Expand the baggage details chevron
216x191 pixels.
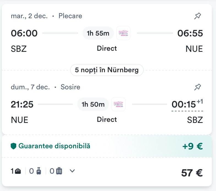tap(72, 171)
